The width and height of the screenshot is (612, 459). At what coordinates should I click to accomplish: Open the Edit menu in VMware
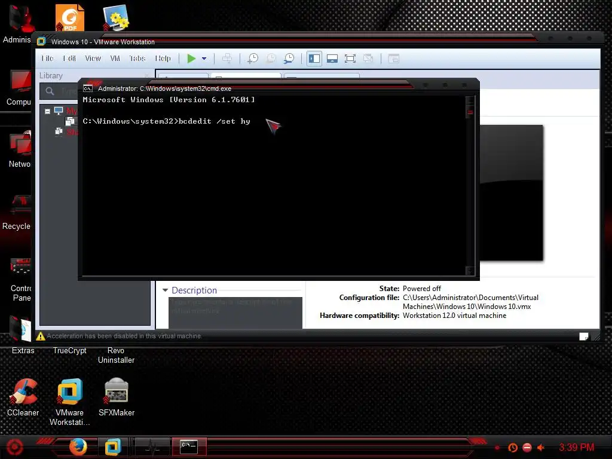point(69,58)
